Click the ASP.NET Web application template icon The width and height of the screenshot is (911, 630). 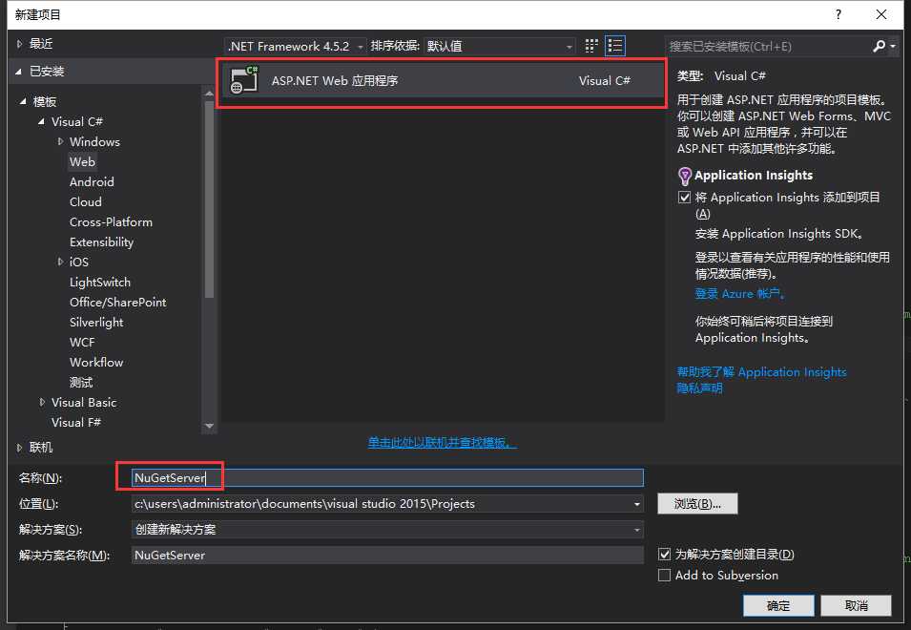244,80
